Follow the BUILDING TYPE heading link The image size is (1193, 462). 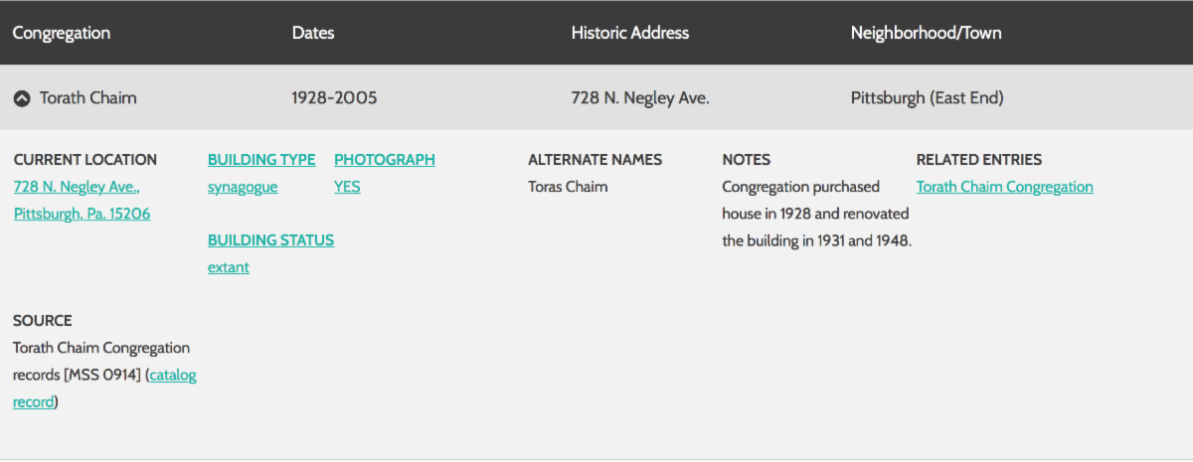(x=261, y=159)
